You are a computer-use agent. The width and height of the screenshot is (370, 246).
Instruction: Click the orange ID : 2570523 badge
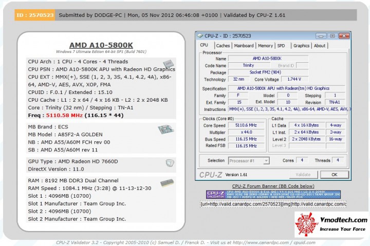(x=35, y=15)
